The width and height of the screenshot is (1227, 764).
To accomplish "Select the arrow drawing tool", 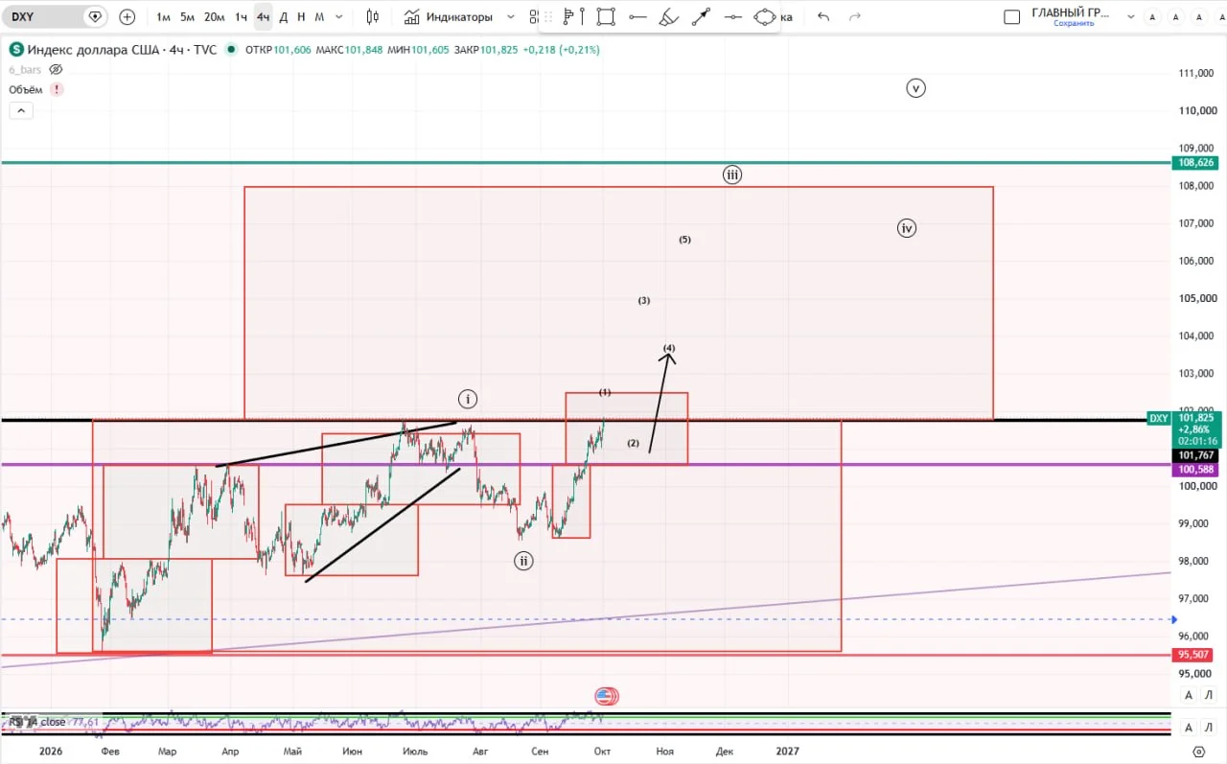I will click(x=702, y=16).
